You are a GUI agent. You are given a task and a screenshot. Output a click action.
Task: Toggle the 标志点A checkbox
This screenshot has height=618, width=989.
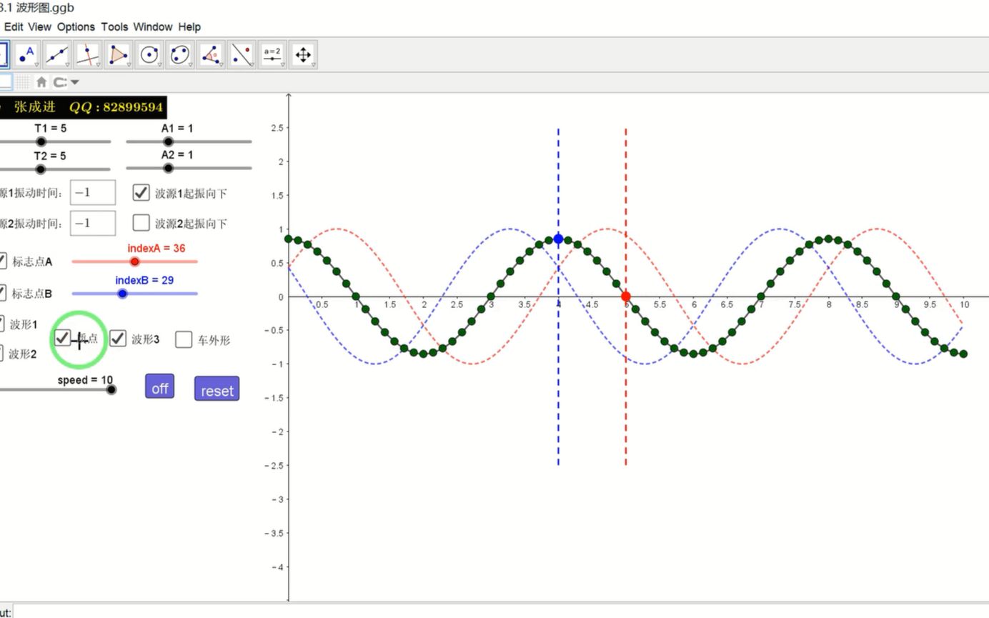point(1,261)
